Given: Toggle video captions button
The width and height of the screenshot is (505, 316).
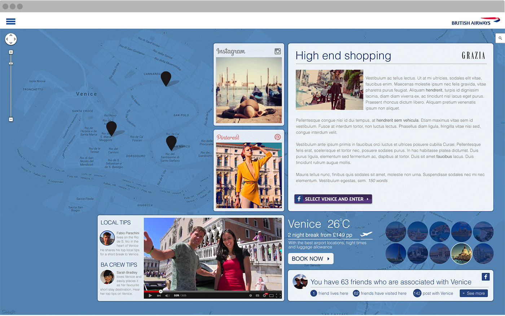Looking at the screenshot, I should tap(258, 295).
